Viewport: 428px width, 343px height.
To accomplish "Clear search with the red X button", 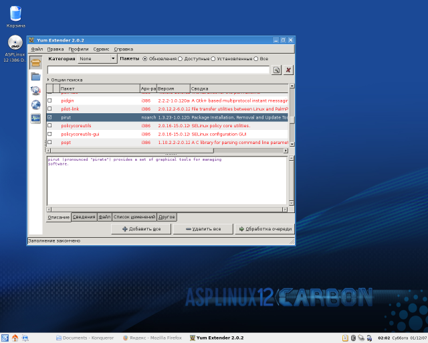I will tap(288, 70).
